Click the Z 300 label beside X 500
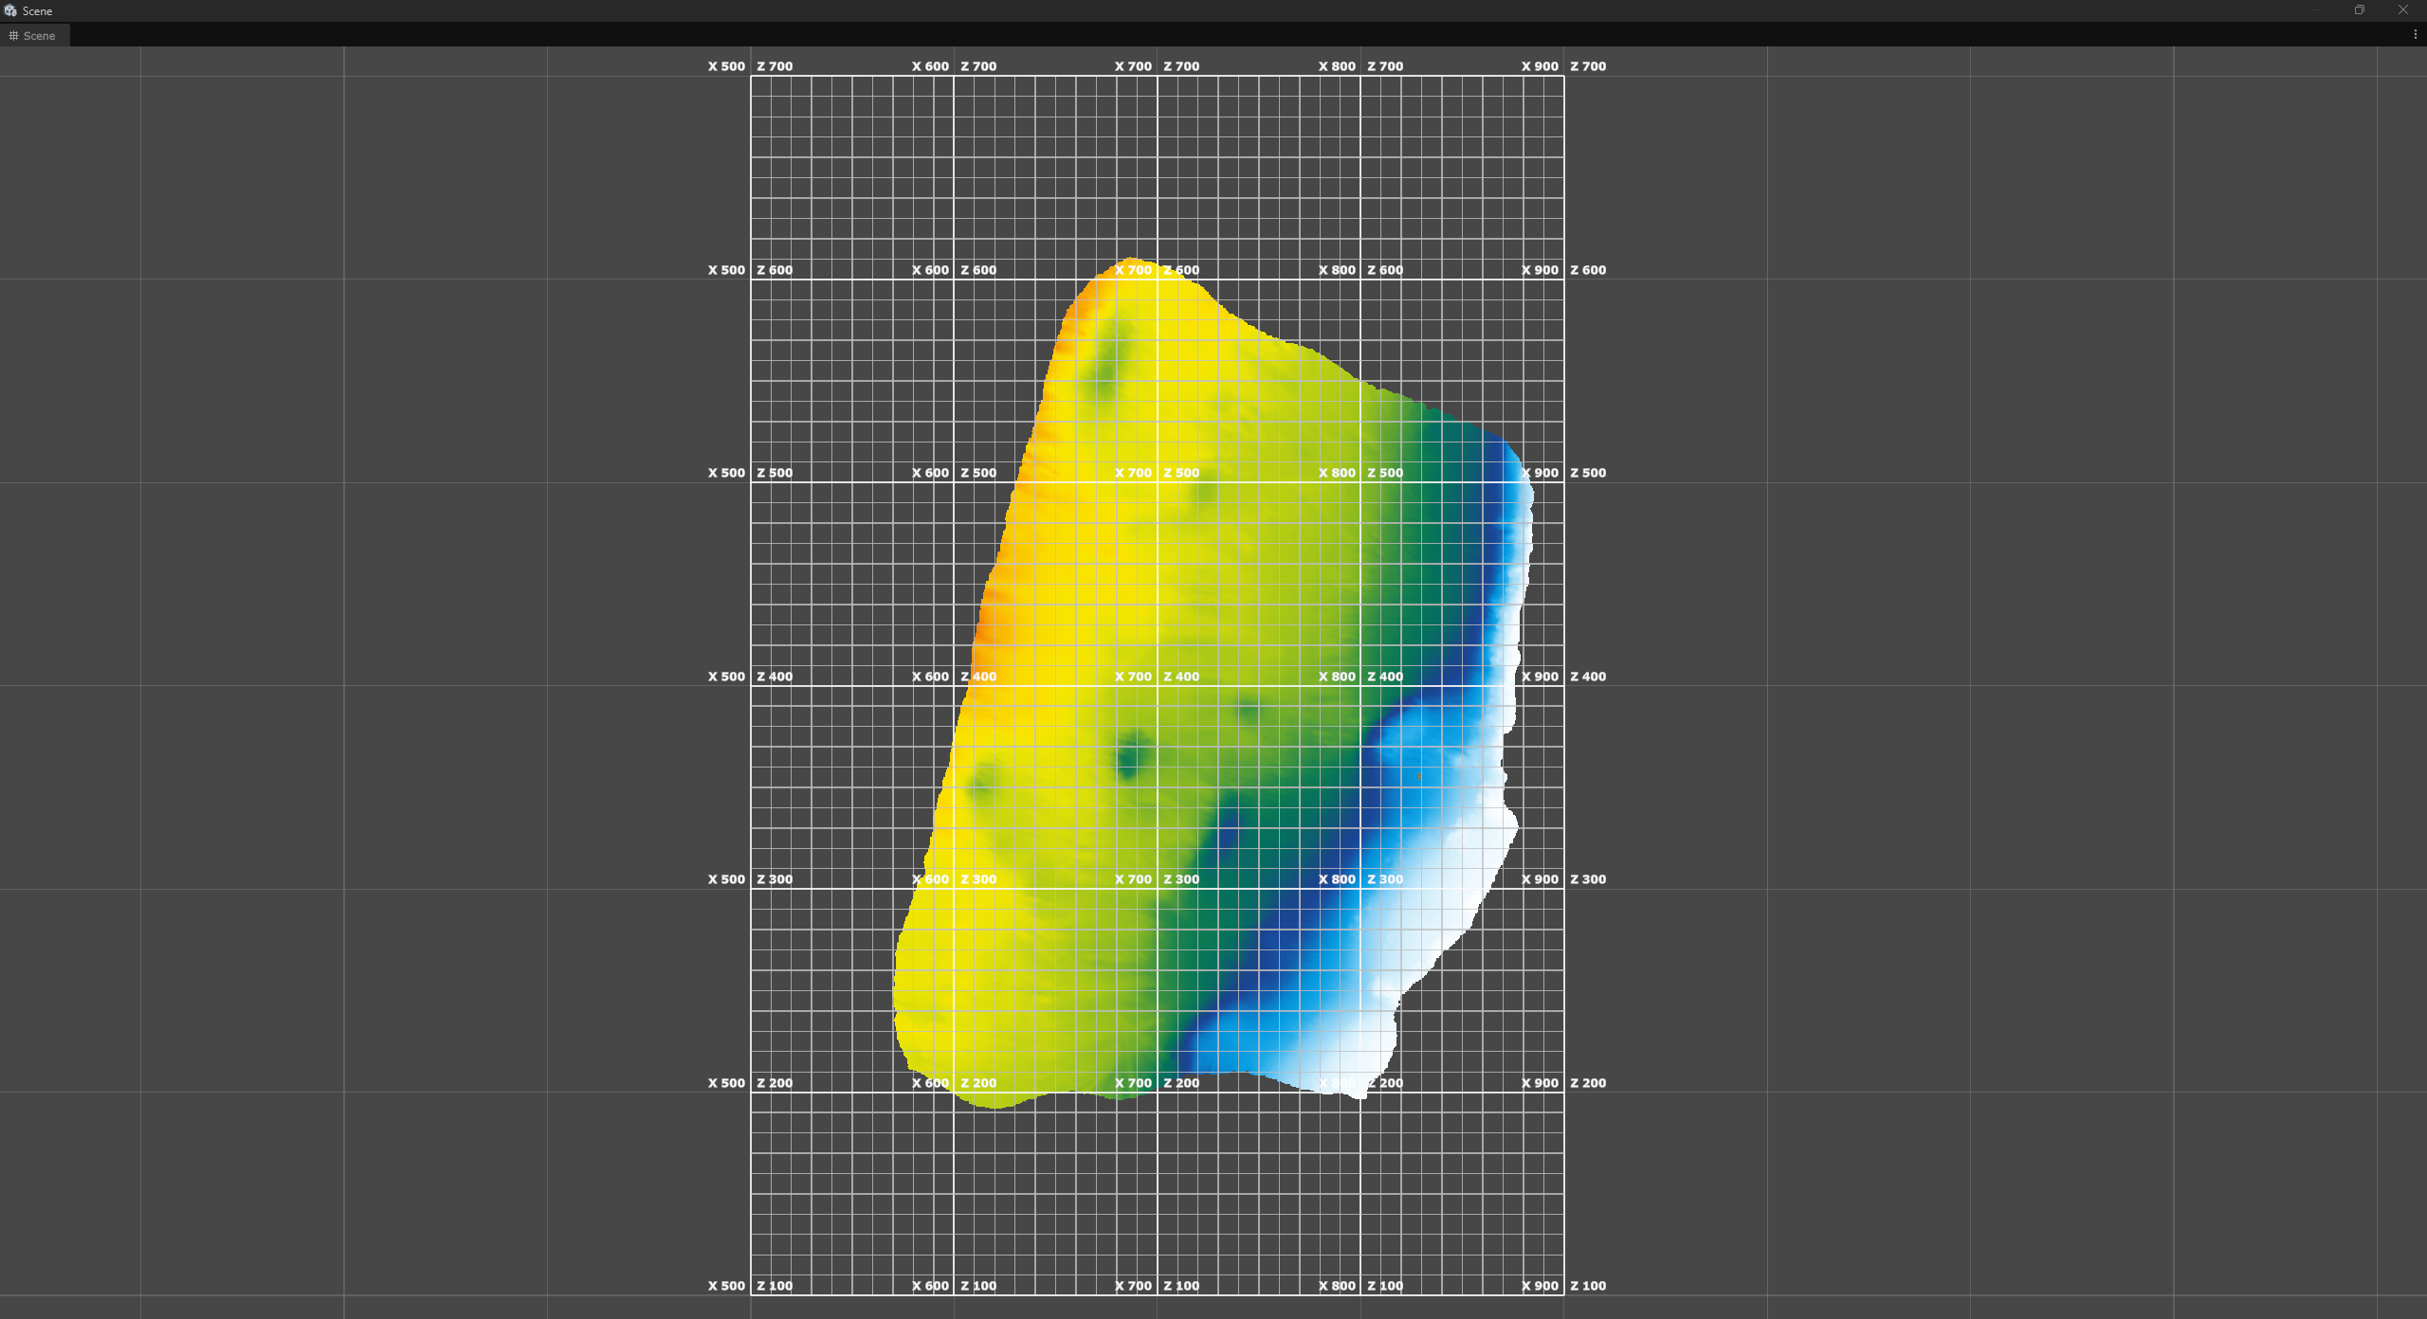 [x=775, y=879]
